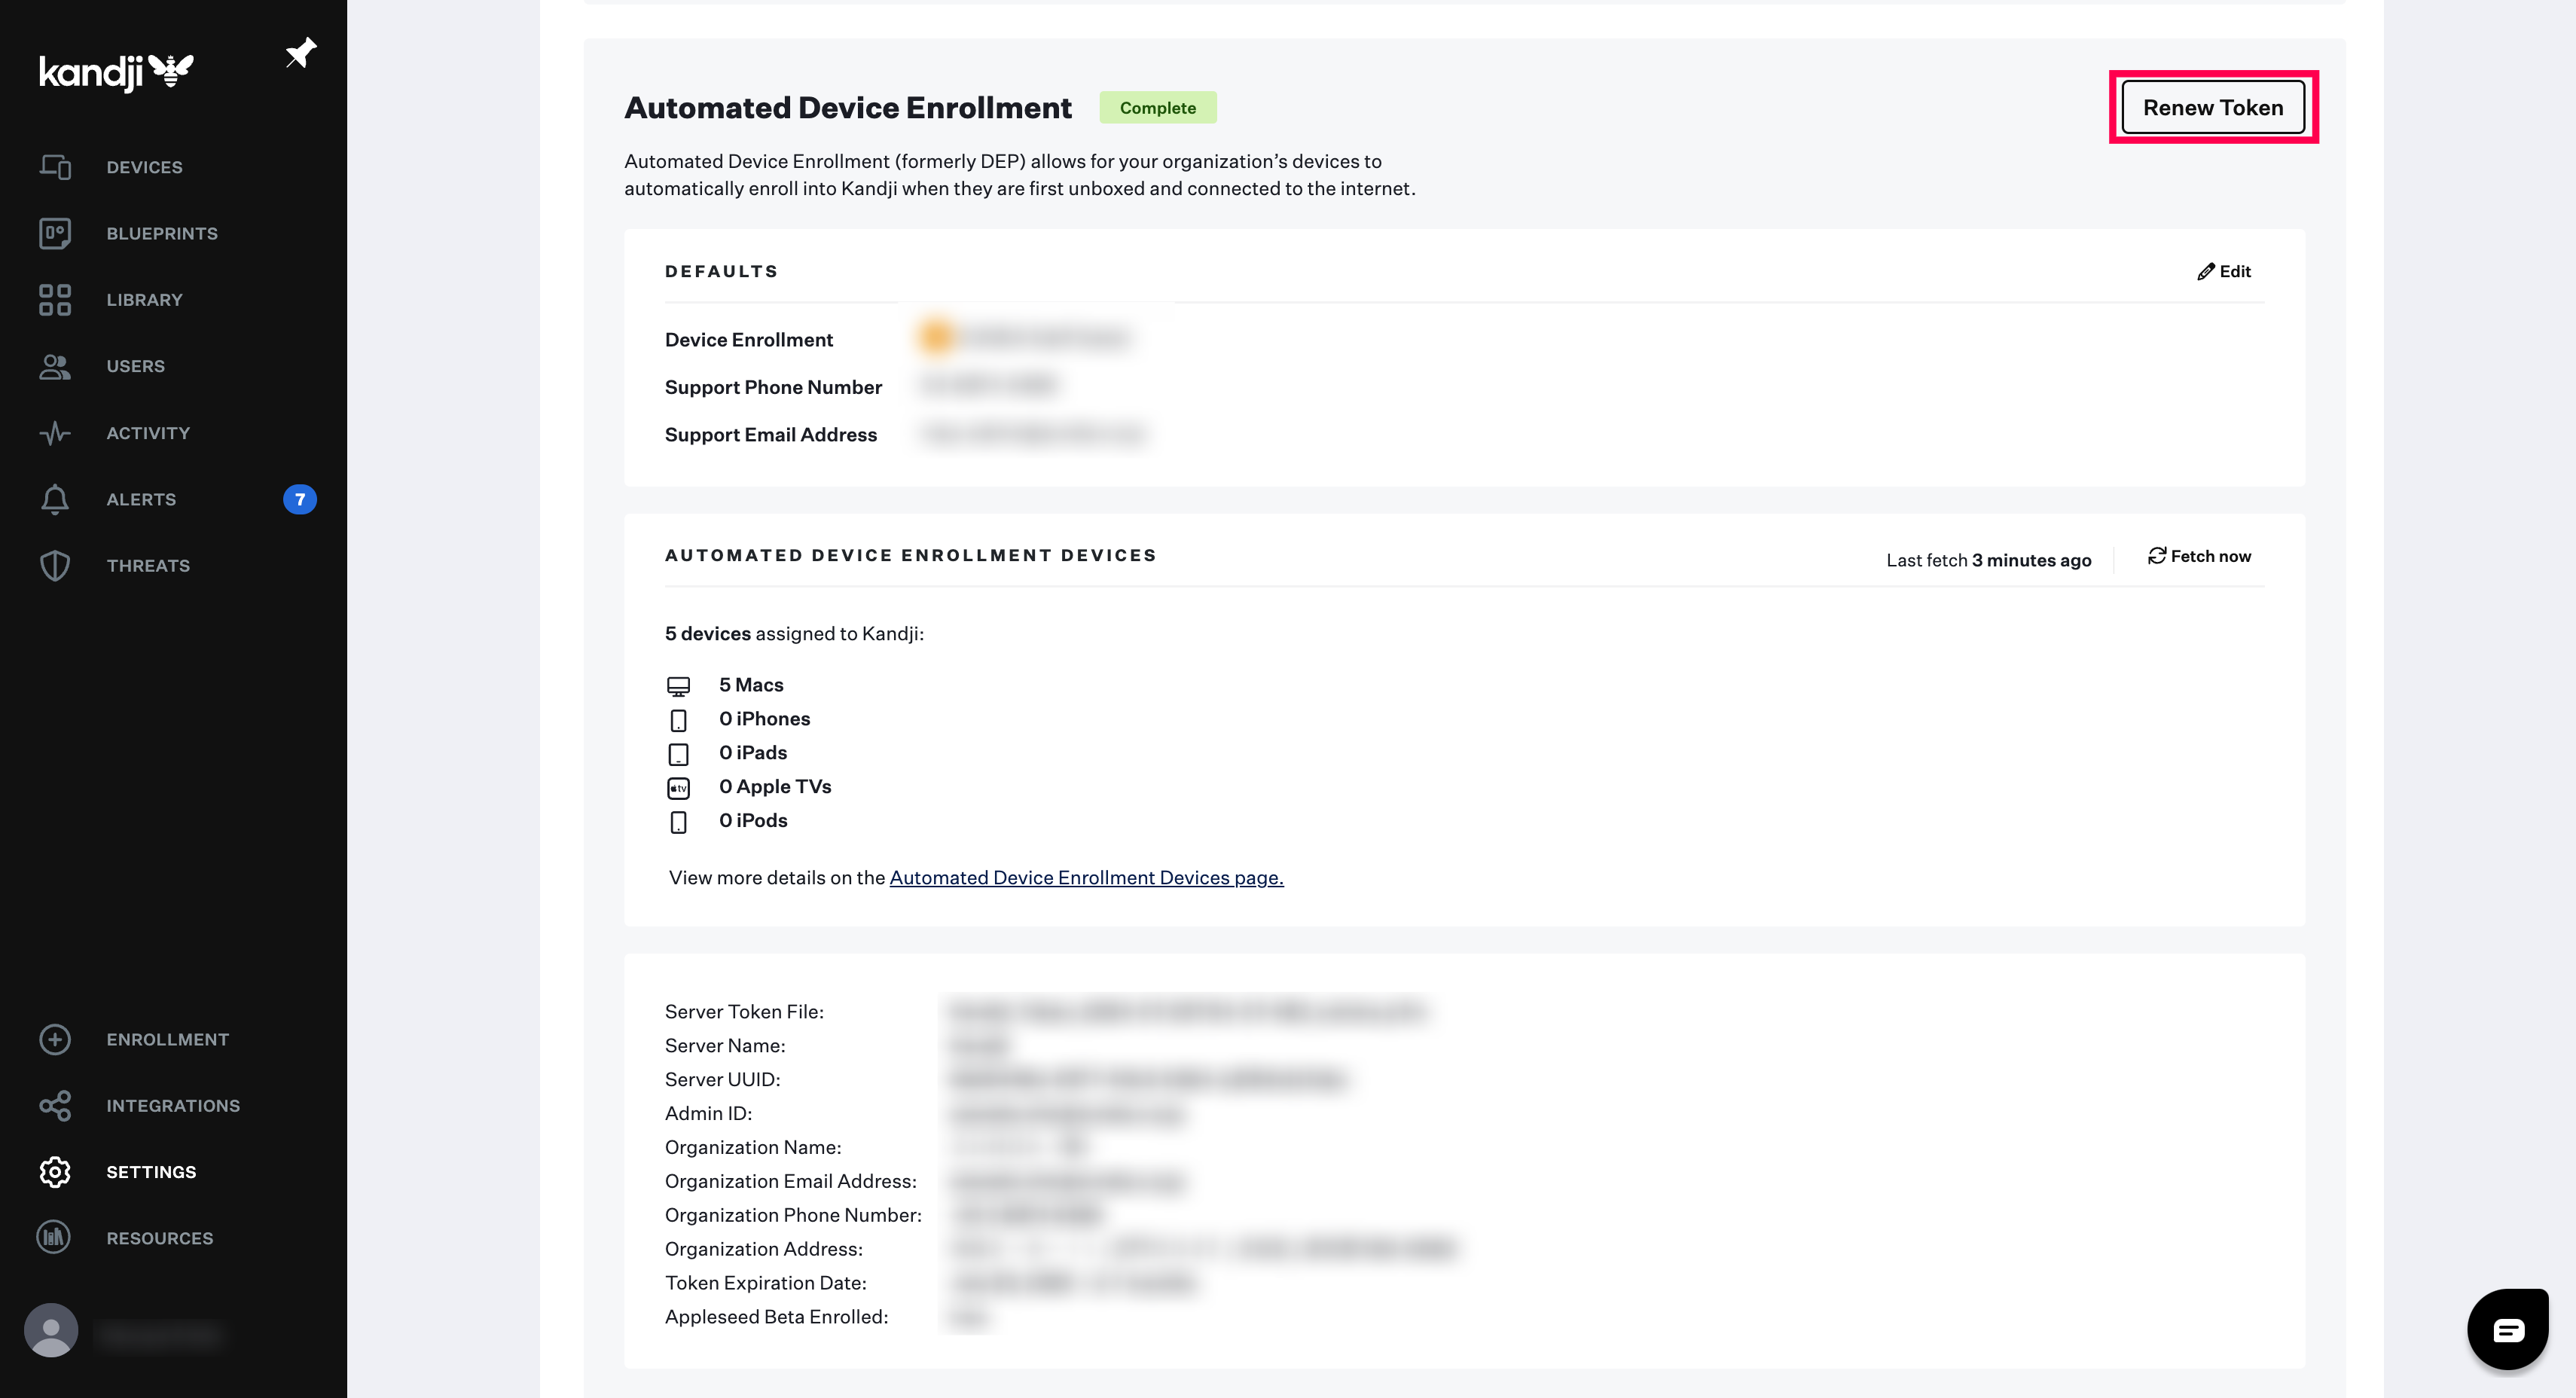Click the '5 Macs' count text

pyautogui.click(x=751, y=685)
